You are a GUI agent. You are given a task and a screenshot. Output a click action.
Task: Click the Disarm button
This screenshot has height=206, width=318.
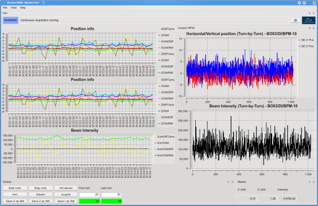point(41,195)
